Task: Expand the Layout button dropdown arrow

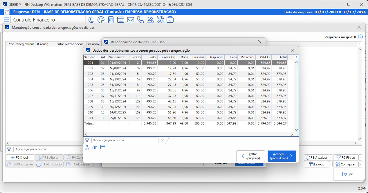Action: 331,164
